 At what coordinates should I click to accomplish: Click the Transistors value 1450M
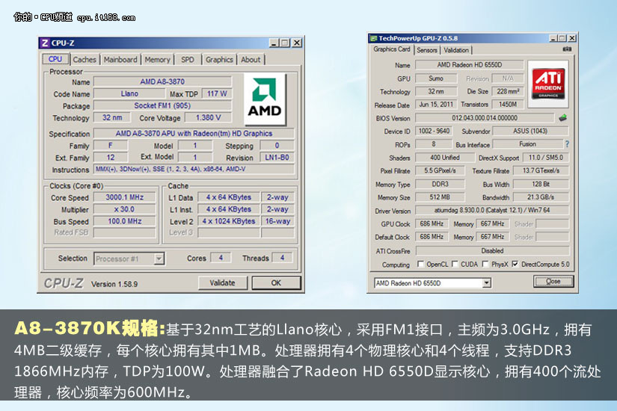click(508, 105)
